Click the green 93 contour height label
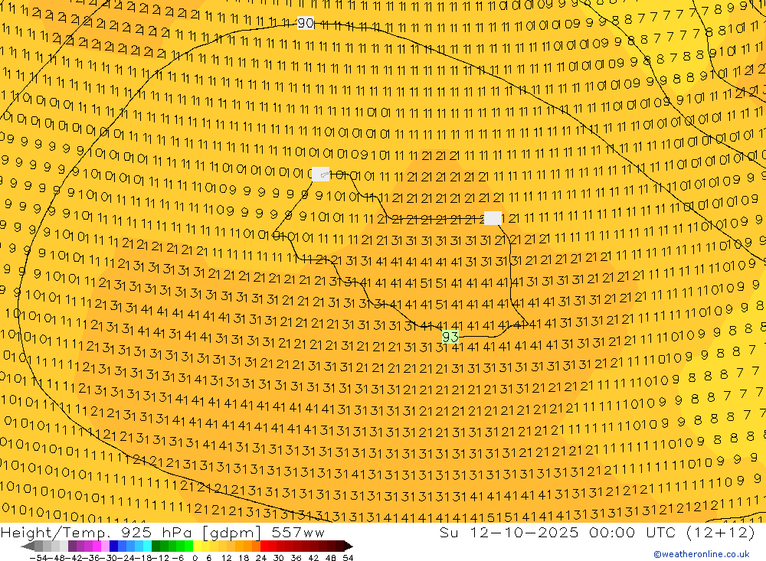This screenshot has width=766, height=561. pos(450,337)
